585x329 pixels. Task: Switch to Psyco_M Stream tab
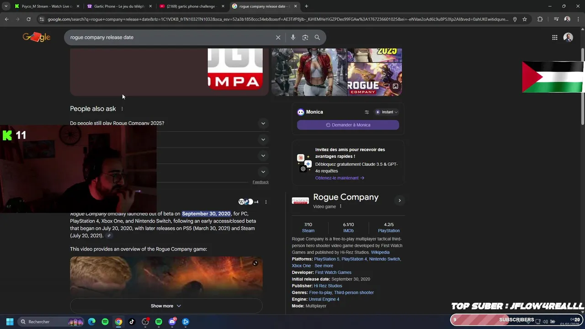pos(46,6)
